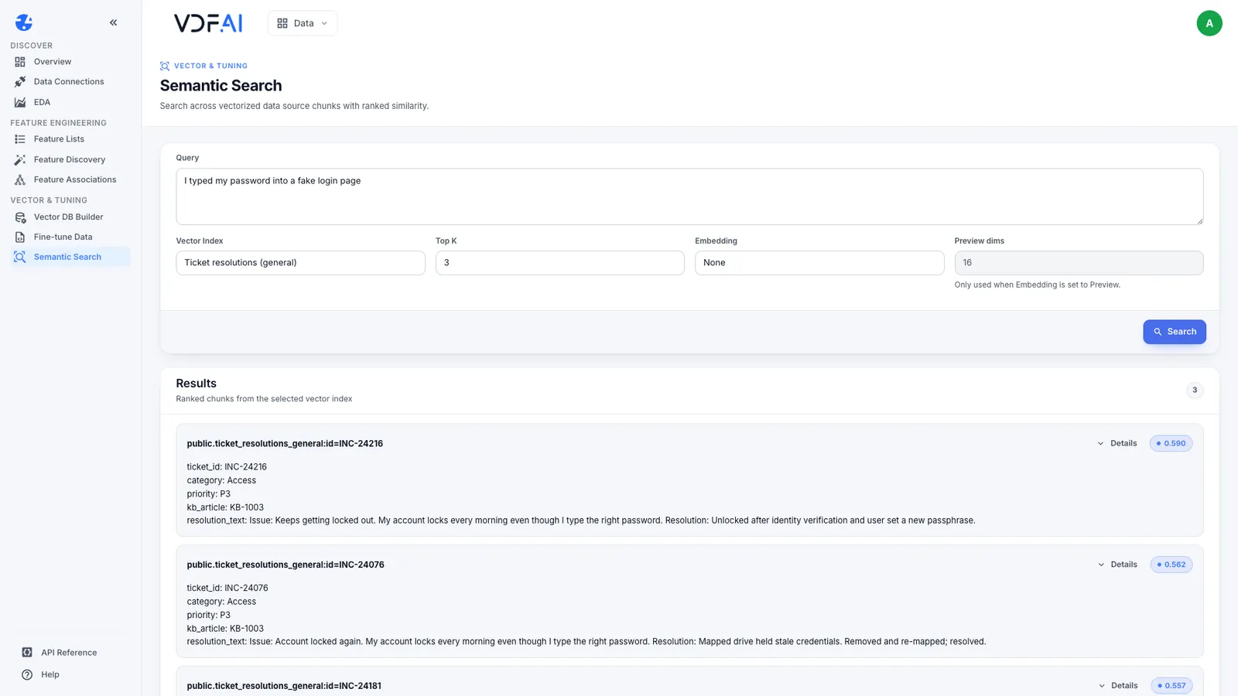Click the blue app logo in sidebar
Image resolution: width=1238 pixels, height=696 pixels.
click(x=24, y=22)
